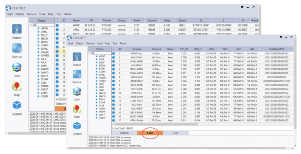
Task: Open the Service icon in back window sidebar
Action: pos(17,48)
